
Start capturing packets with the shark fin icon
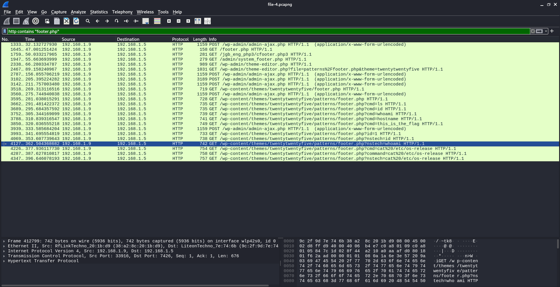pyautogui.click(x=7, y=21)
